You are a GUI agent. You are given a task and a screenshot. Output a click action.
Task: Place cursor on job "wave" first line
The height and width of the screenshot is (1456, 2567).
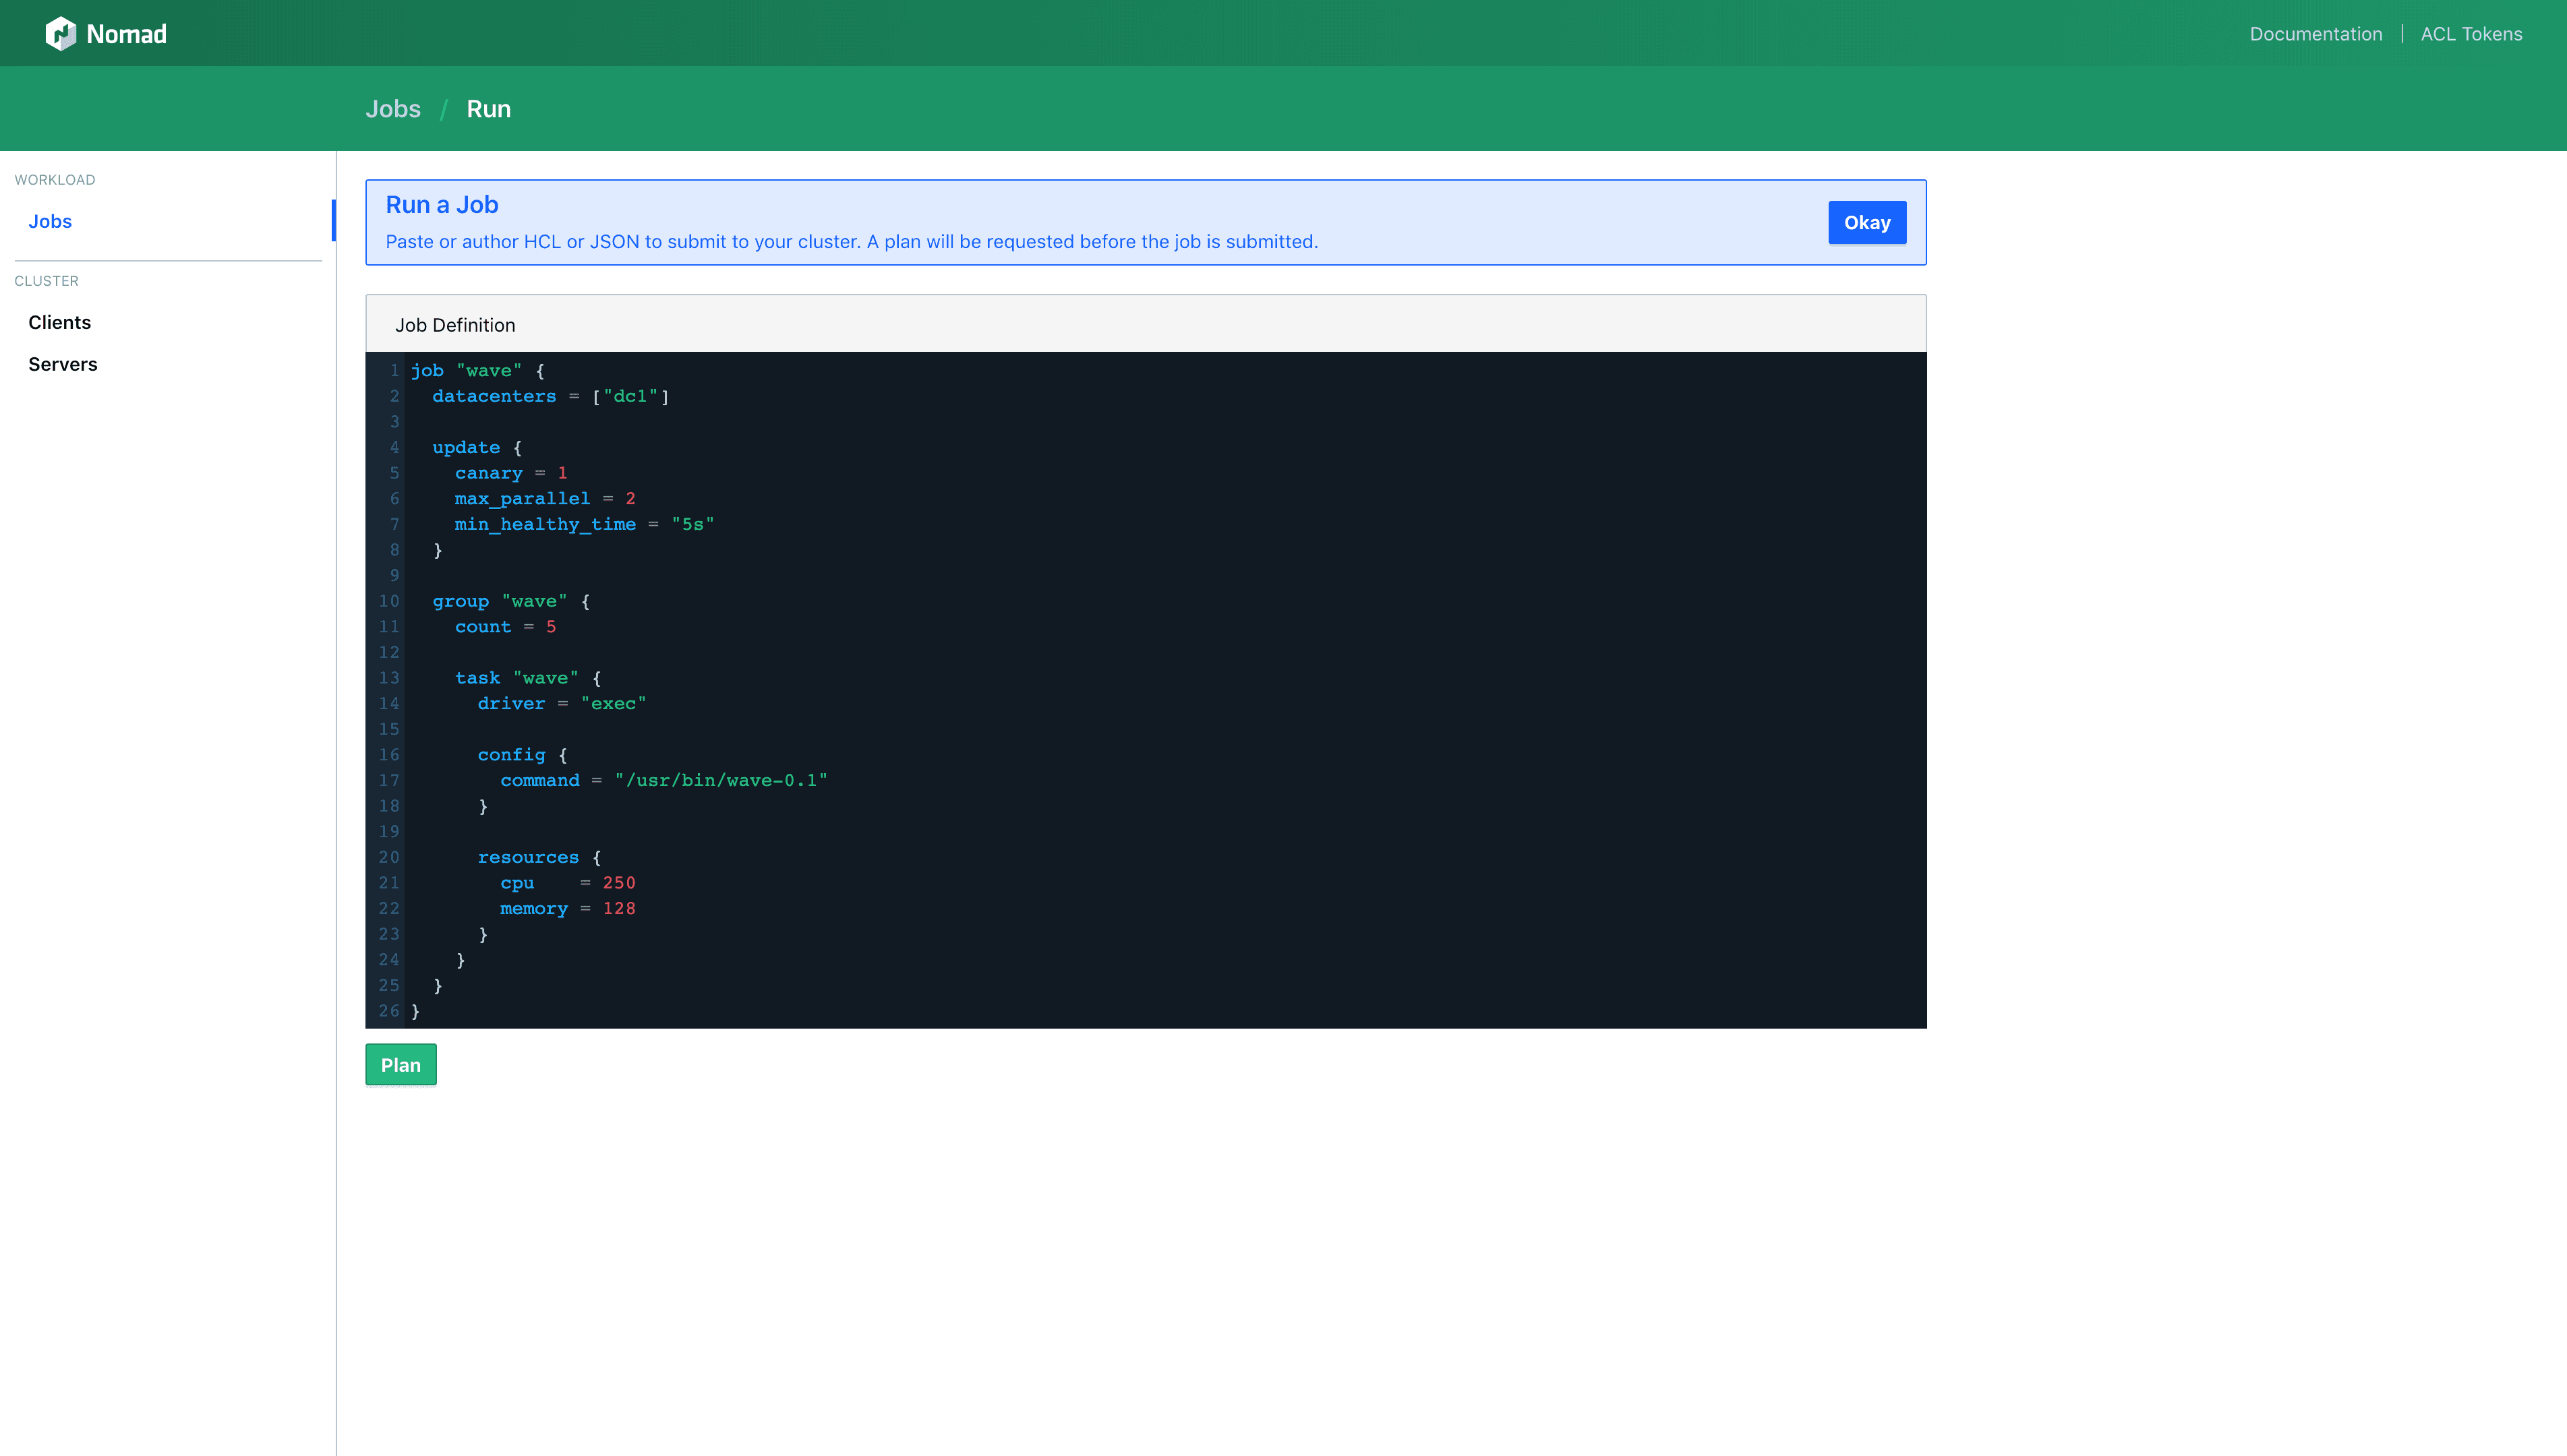tap(477, 371)
